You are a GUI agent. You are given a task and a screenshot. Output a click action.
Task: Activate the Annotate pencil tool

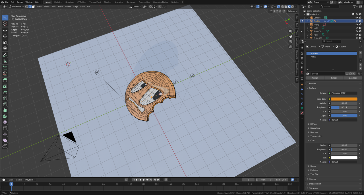pyautogui.click(x=5, y=55)
